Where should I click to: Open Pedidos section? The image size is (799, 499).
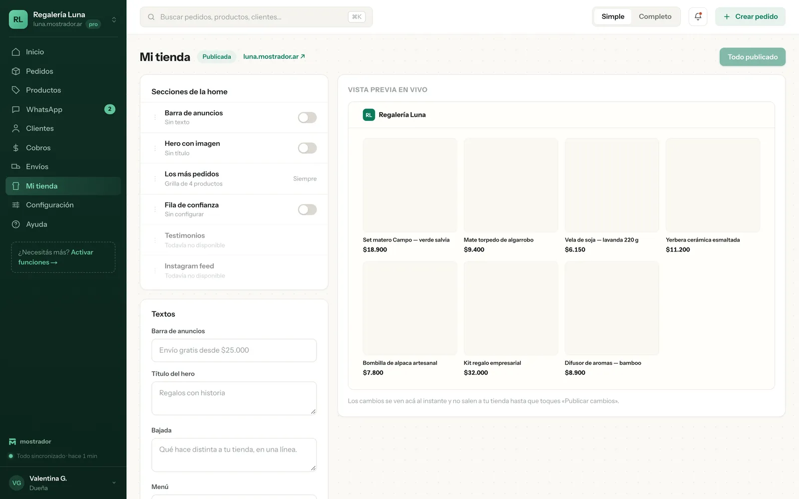63,71
